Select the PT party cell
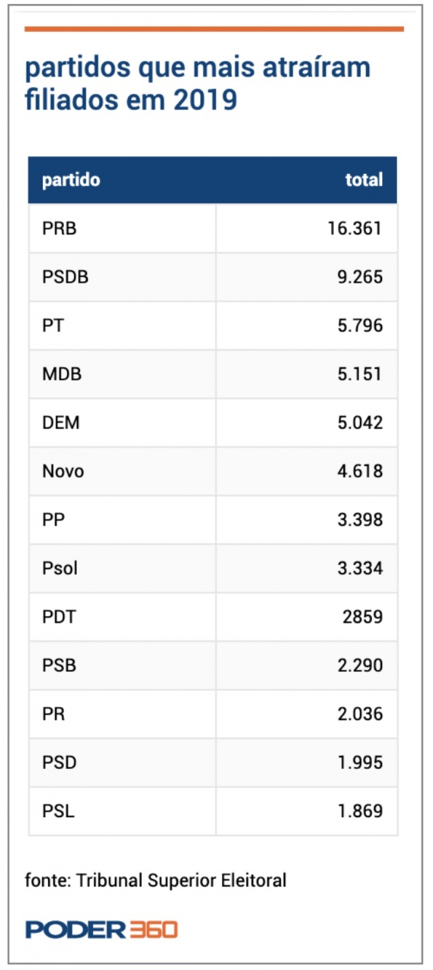 (x=53, y=326)
